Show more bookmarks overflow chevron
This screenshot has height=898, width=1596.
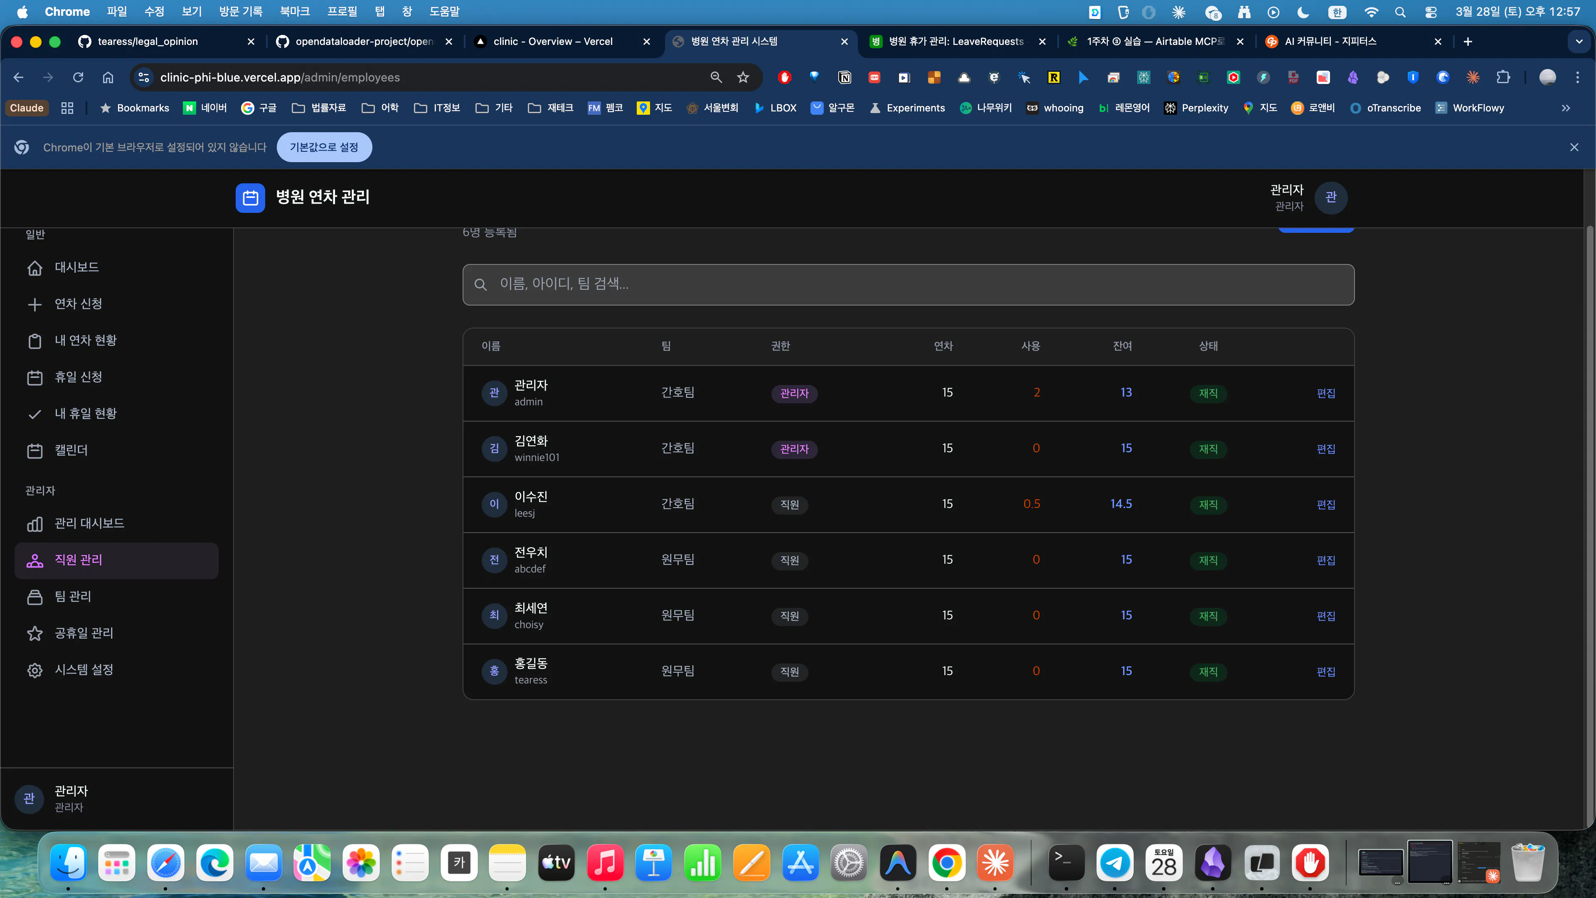point(1566,108)
